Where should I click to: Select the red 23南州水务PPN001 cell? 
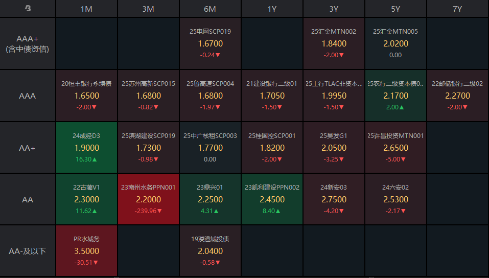(x=148, y=199)
